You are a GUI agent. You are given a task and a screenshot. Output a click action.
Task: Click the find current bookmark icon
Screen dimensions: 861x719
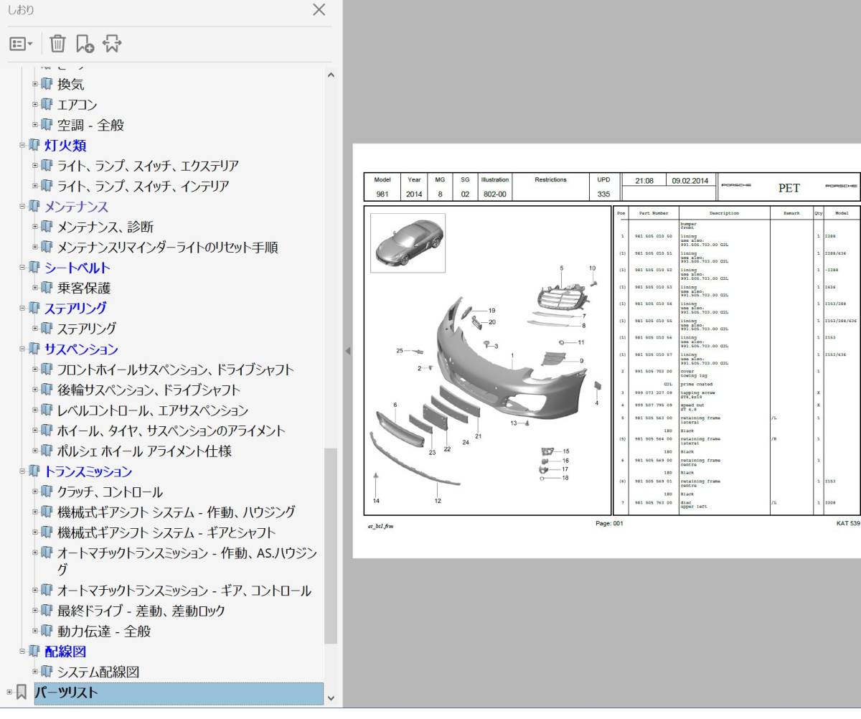(112, 44)
